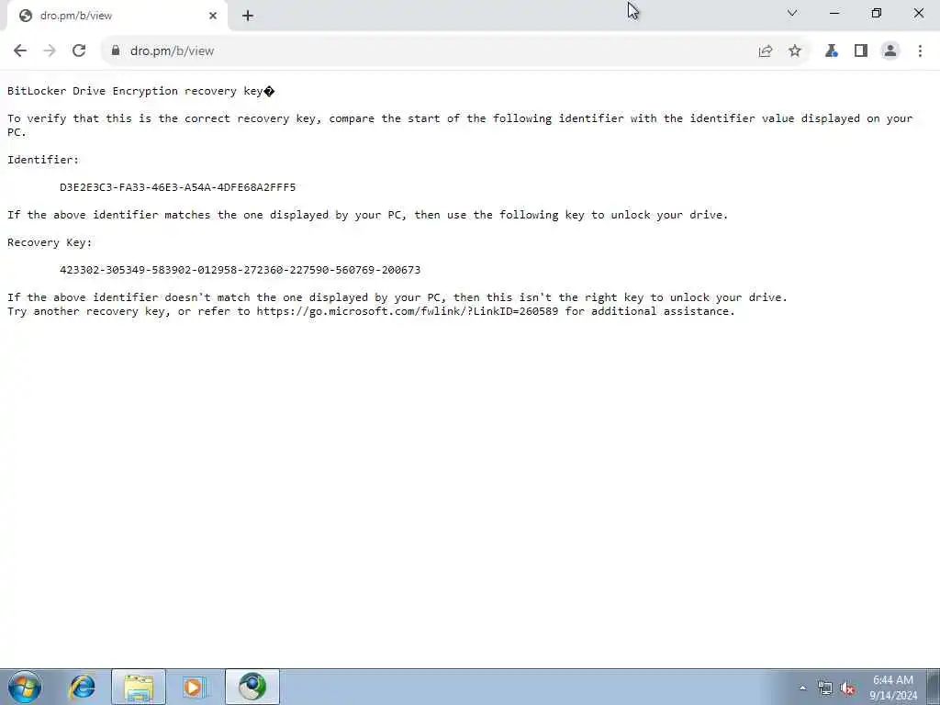
Task: Click the go.microsoft.com fwlink URL text
Action: (407, 311)
